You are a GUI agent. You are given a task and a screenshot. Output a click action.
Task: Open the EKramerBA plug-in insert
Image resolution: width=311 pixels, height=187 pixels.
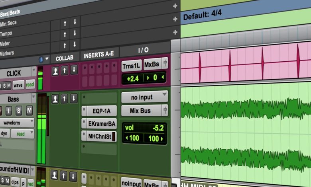click(102, 124)
